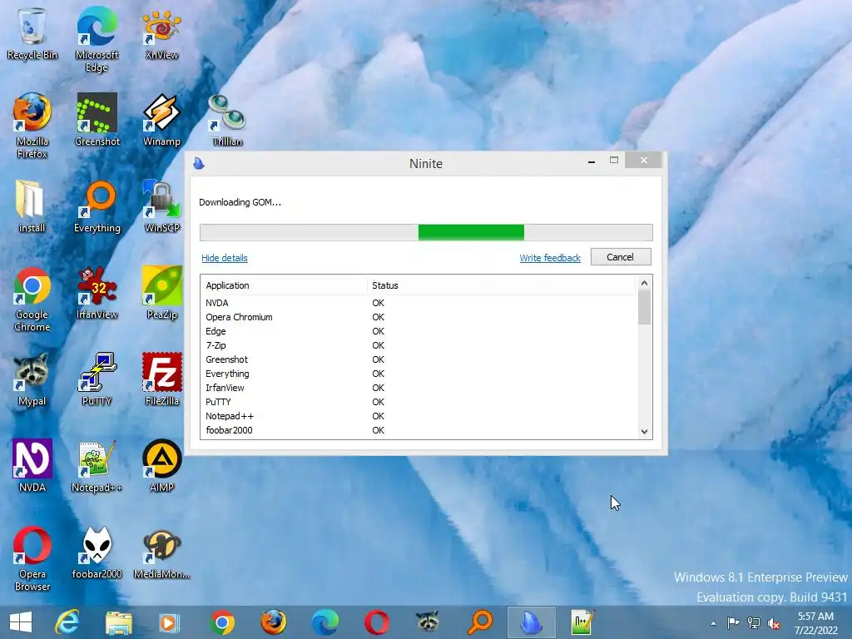The width and height of the screenshot is (852, 639).
Task: Click the PeaZip desktop shortcut
Action: [161, 293]
